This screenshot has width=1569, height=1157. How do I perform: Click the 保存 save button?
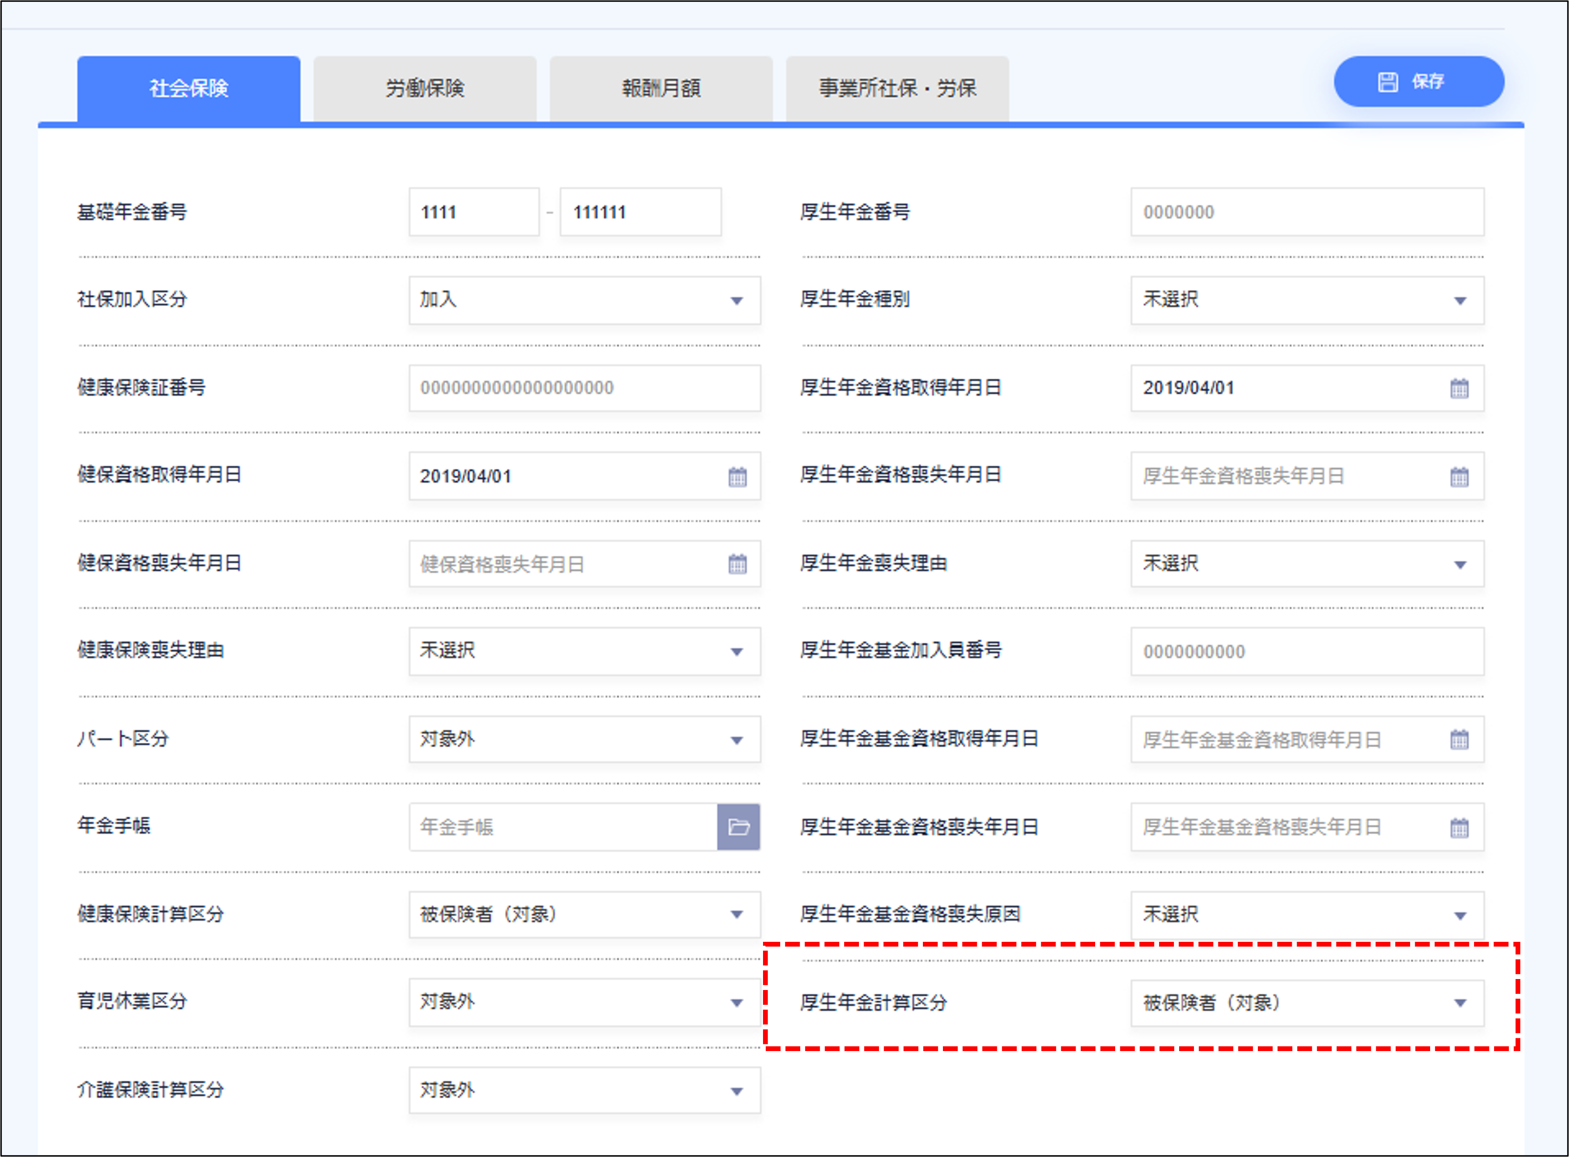pos(1418,82)
